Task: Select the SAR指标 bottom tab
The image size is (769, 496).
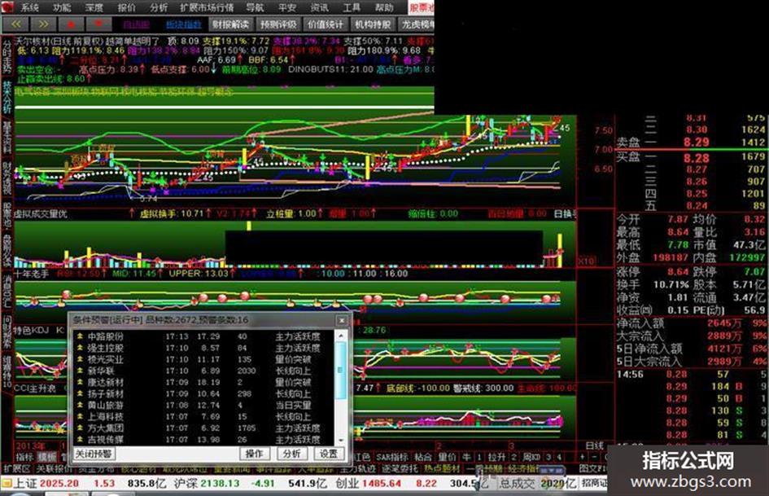Action: click(x=392, y=457)
